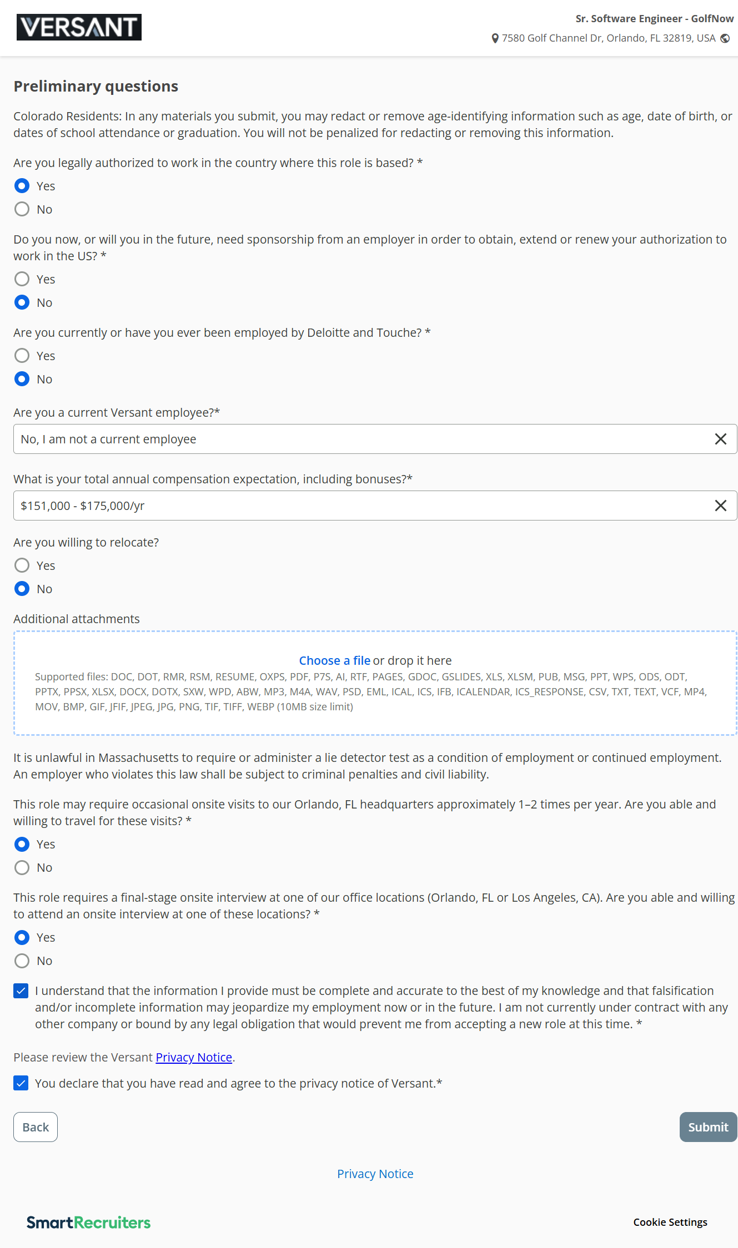Select Yes for Deloitte and Touche employment
Viewport: 738px width, 1248px height.
point(22,356)
